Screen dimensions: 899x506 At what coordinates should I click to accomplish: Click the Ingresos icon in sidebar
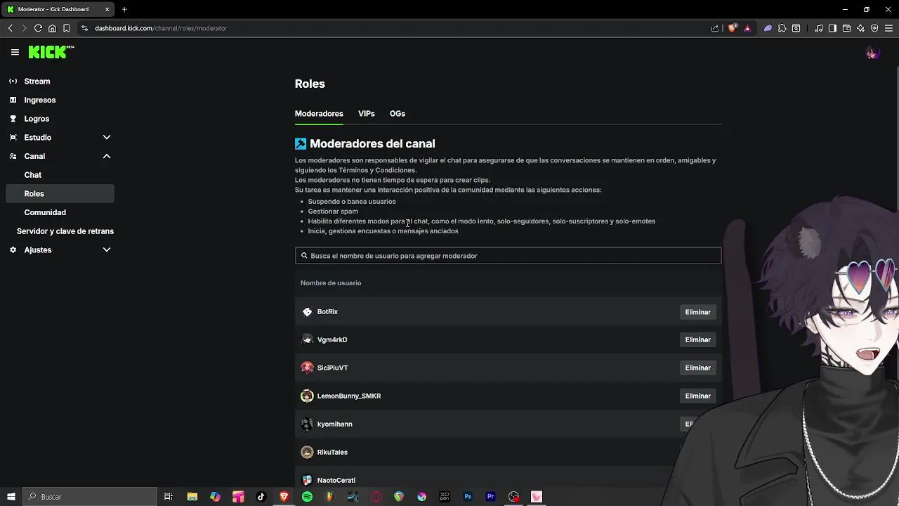pos(13,100)
